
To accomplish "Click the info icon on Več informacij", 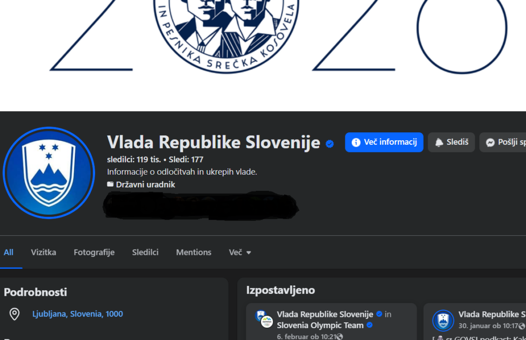I will click(356, 142).
